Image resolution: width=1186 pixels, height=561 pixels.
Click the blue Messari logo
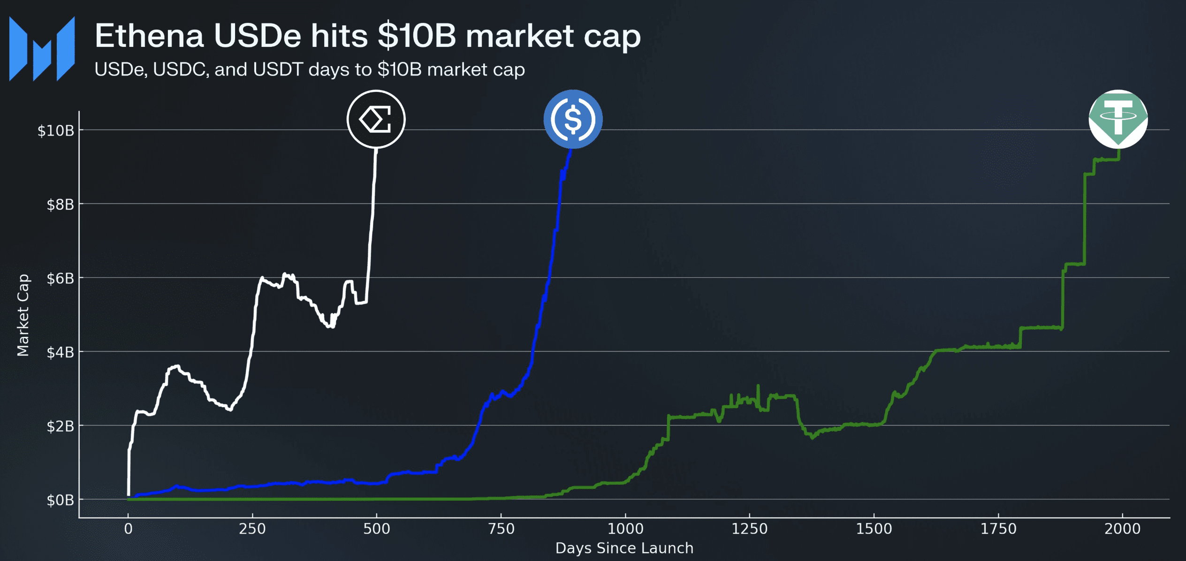[x=42, y=49]
